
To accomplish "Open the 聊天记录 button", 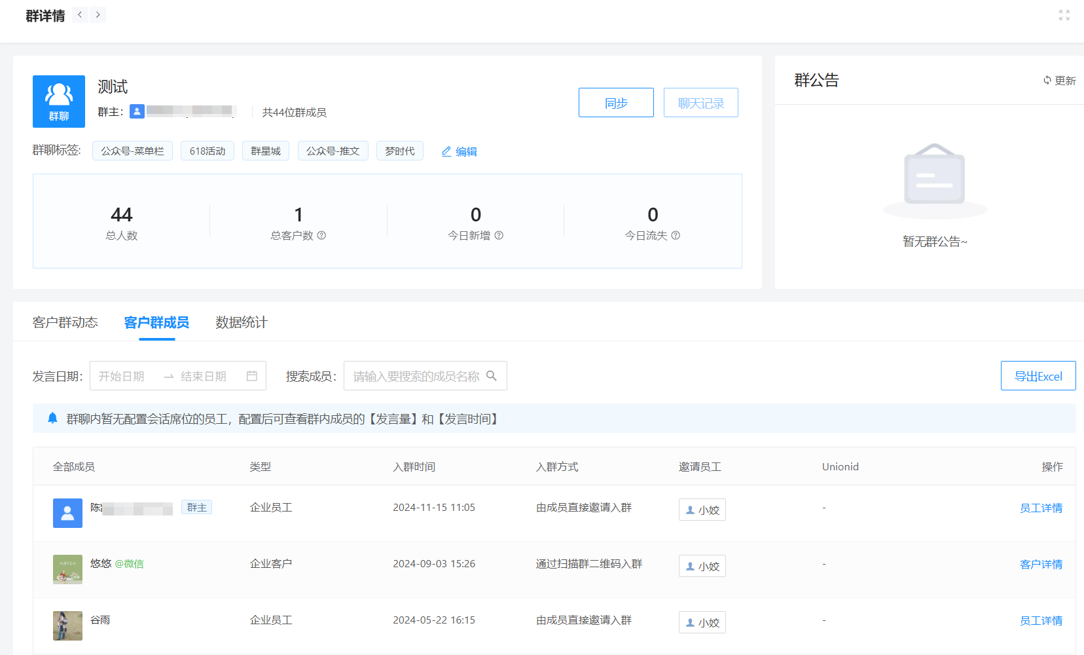I will click(701, 103).
